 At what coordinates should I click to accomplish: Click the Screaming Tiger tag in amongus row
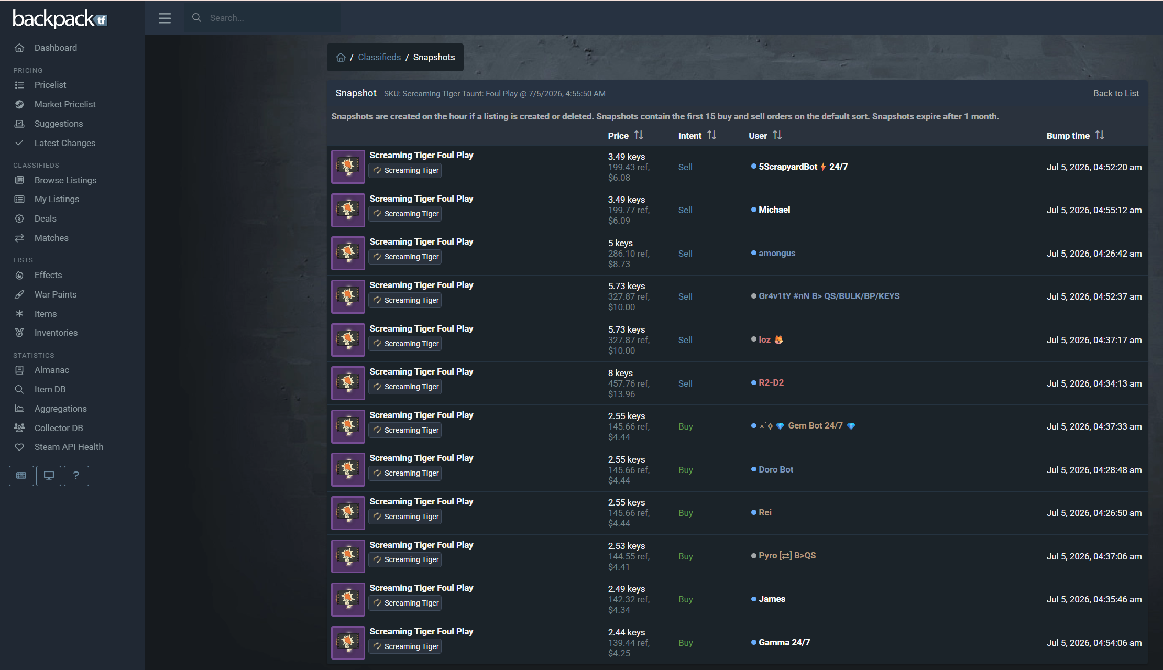point(405,257)
